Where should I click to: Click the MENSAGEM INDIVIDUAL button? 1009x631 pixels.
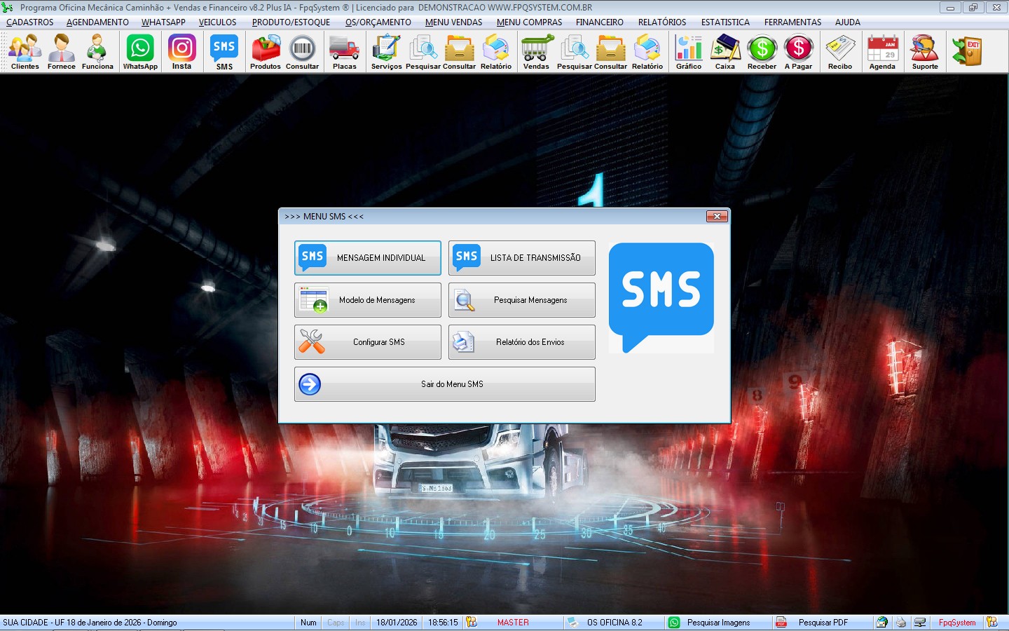368,258
